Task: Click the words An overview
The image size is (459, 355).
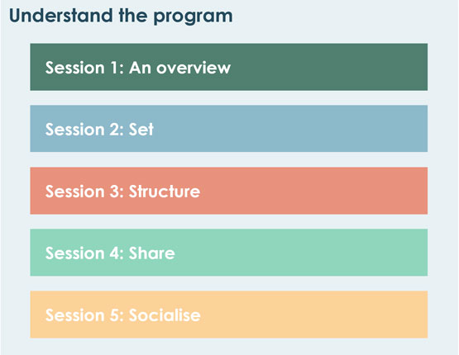Action: 179,68
